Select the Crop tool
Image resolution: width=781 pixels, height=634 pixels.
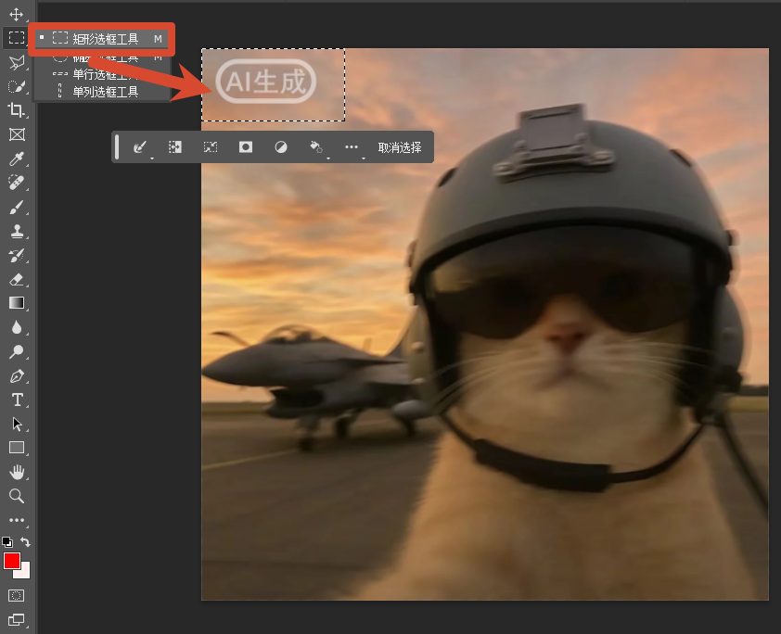[x=16, y=110]
